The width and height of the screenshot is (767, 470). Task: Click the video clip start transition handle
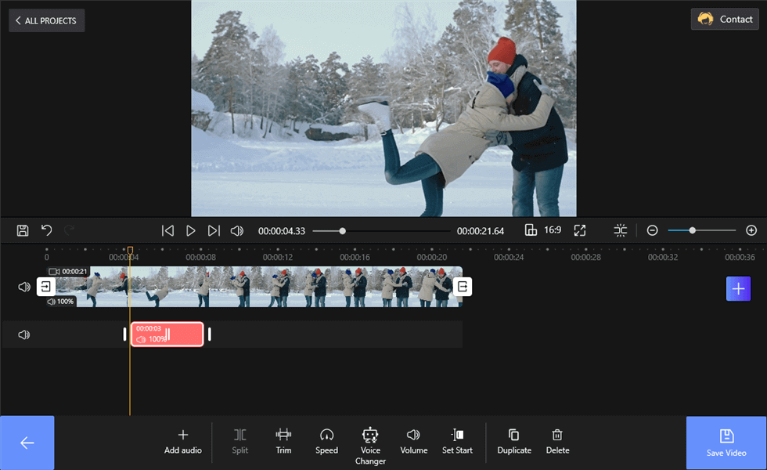[45, 287]
